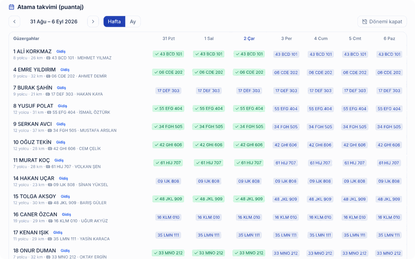
Task: Open 09 IJK 808 assignment on 31 Pzt
Action: click(x=168, y=181)
